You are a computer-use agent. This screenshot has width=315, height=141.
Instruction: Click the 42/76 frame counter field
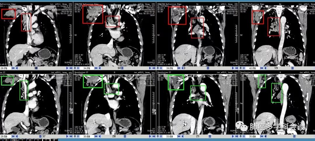(x=253, y=68)
